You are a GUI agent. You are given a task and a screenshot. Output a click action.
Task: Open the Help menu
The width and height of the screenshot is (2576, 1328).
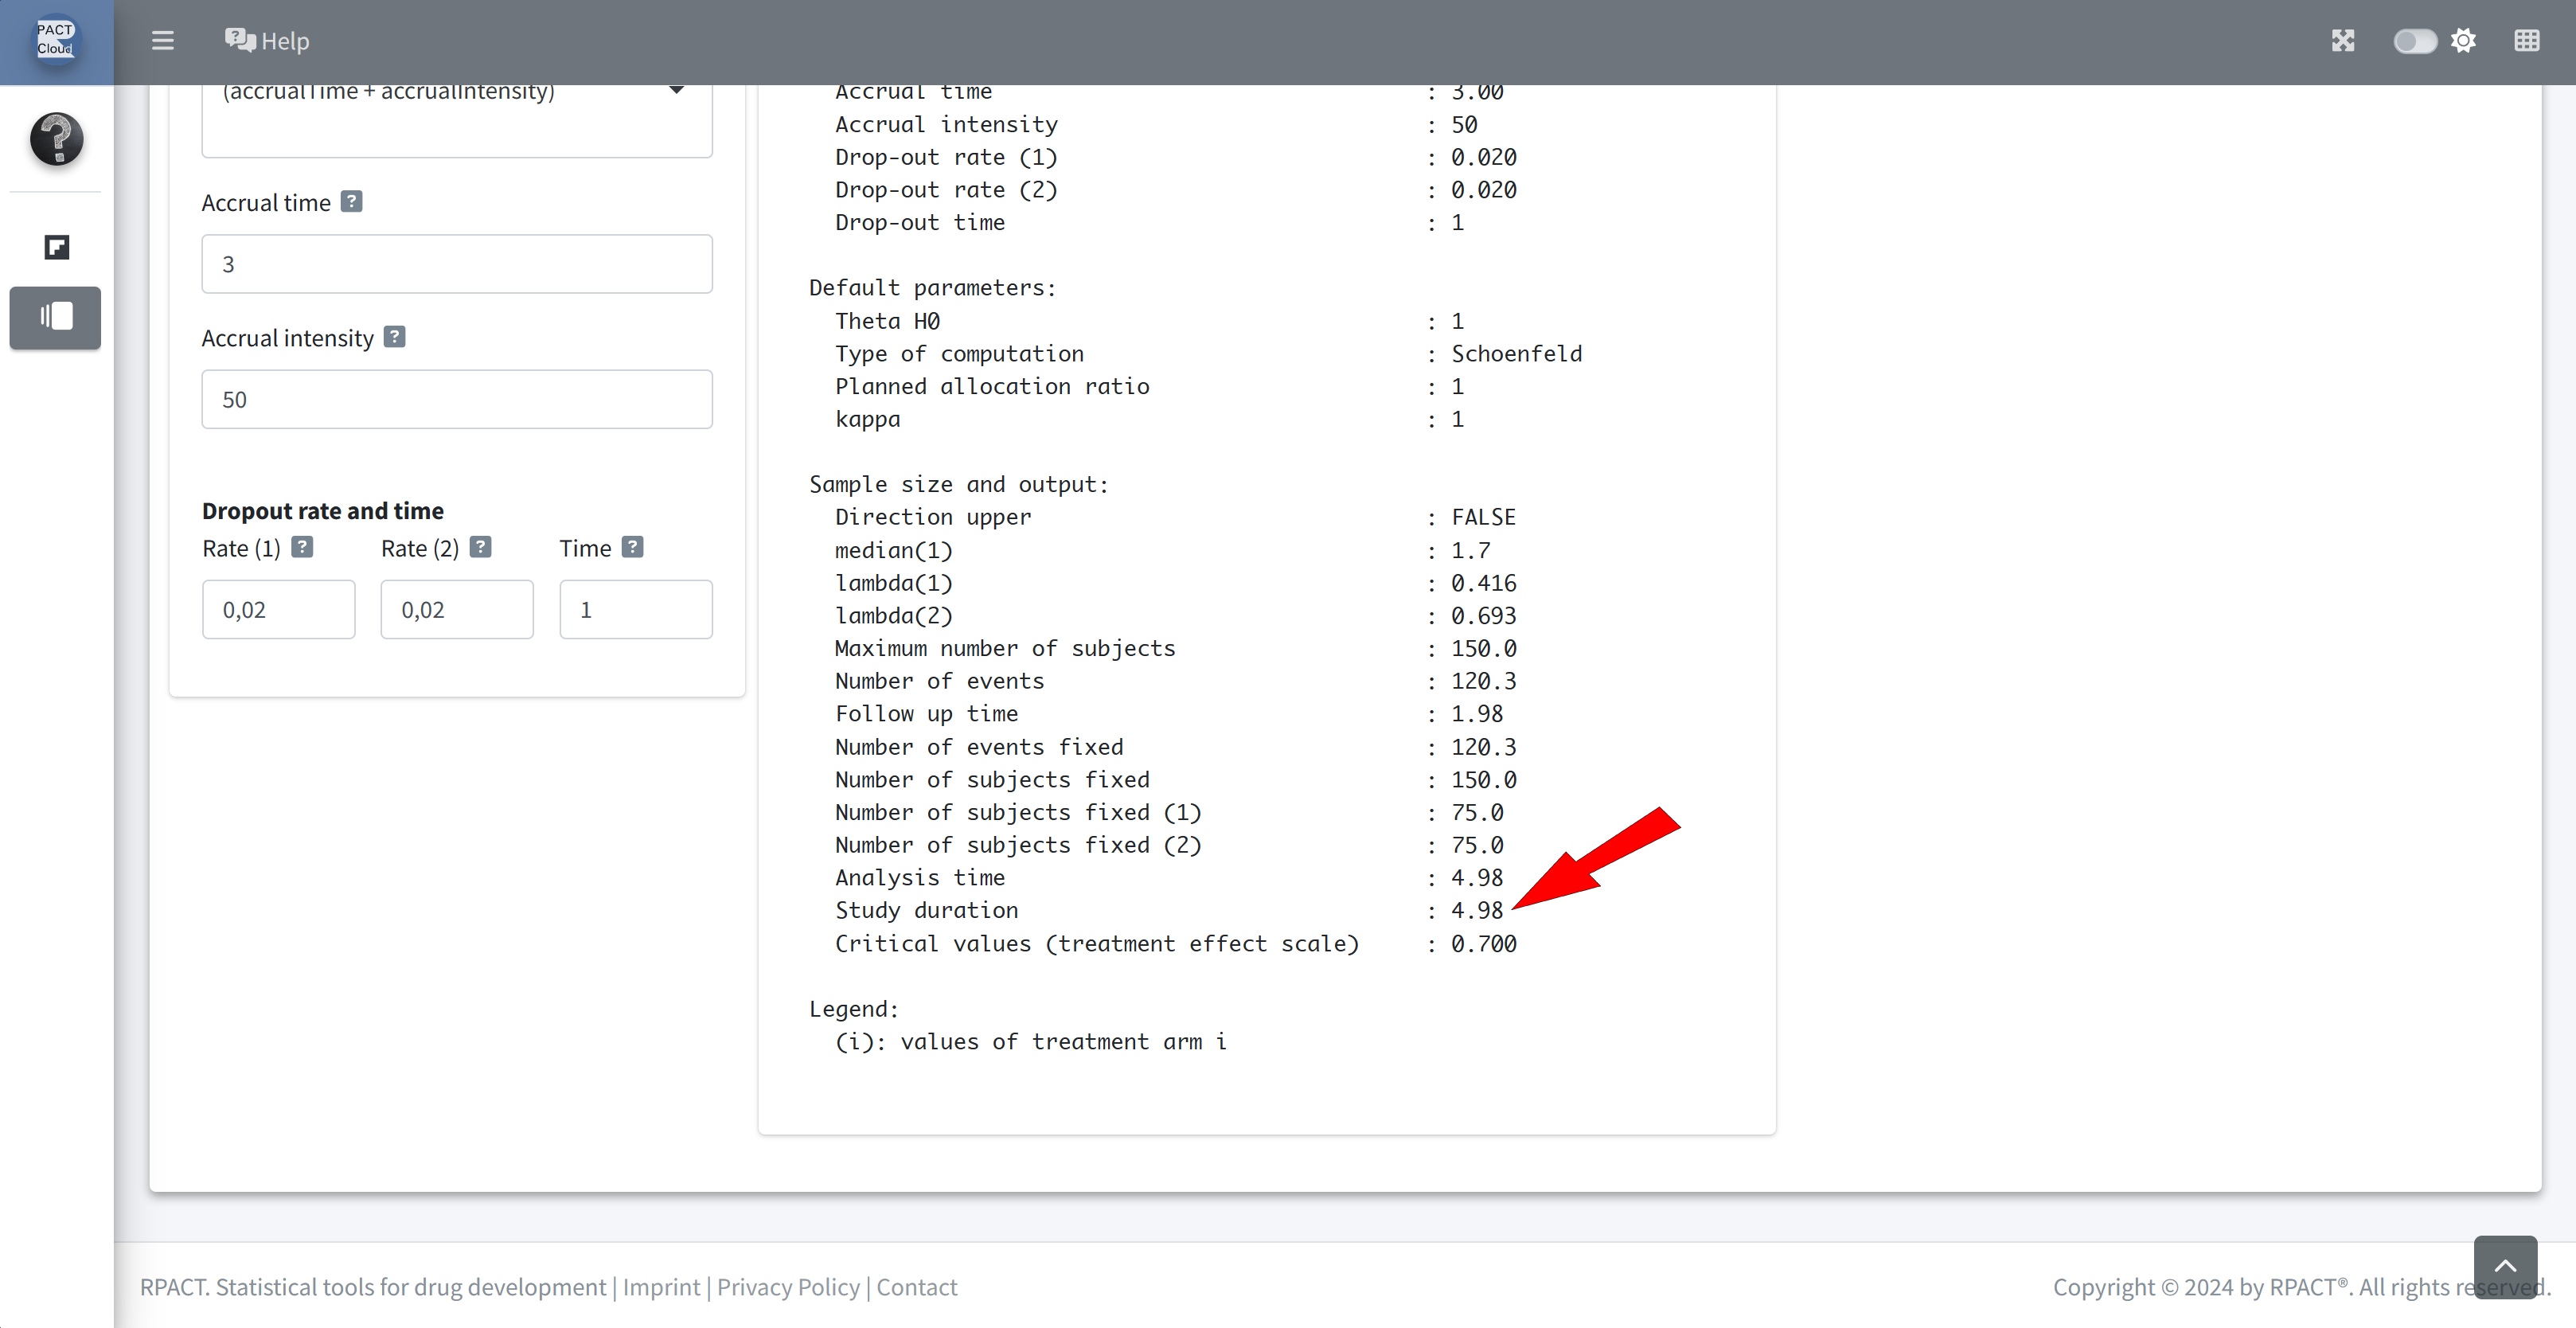267,41
